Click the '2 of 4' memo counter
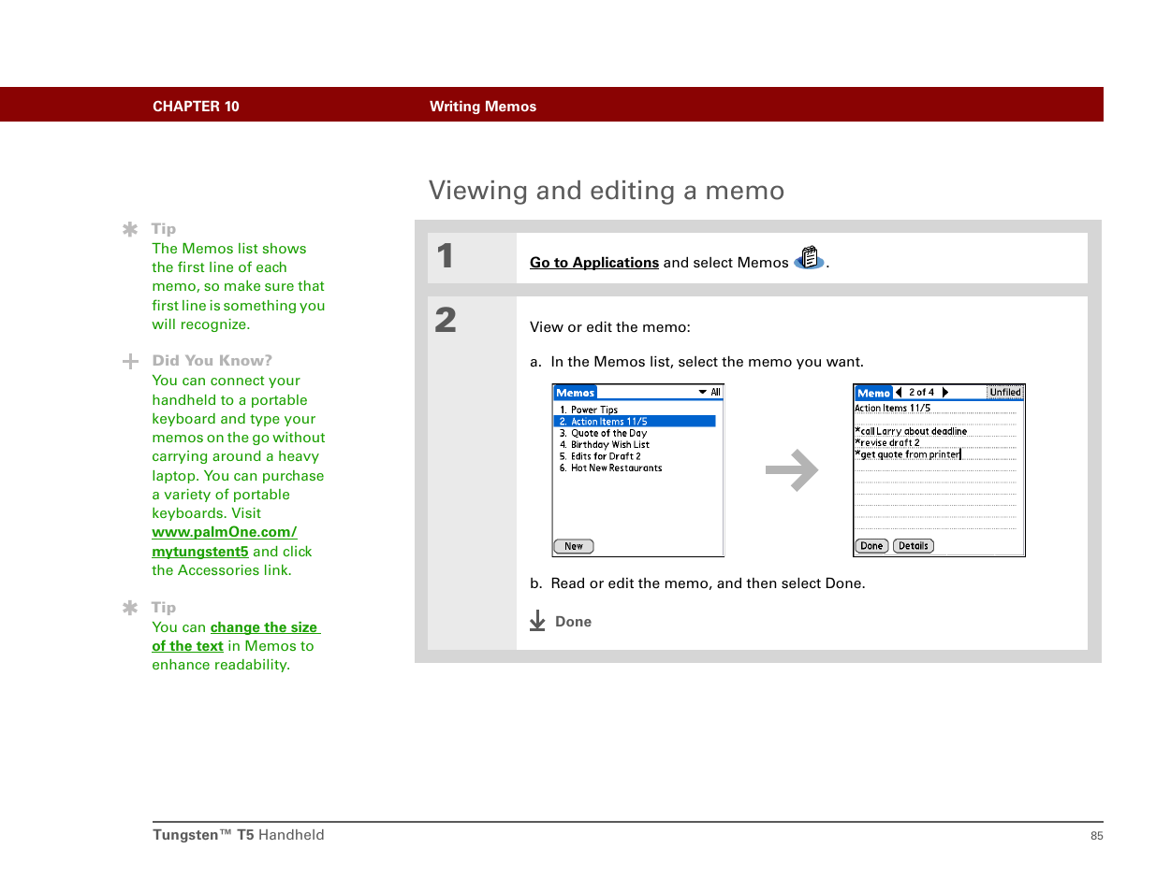This screenshot has height=892, width=1156. tap(921, 393)
